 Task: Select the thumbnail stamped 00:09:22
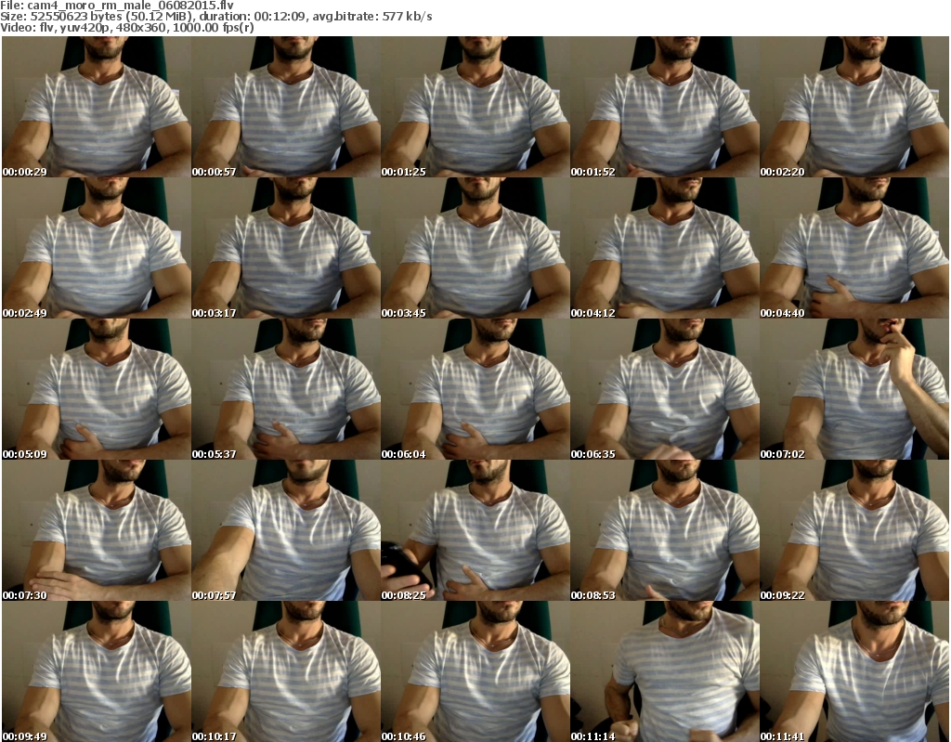pos(854,530)
